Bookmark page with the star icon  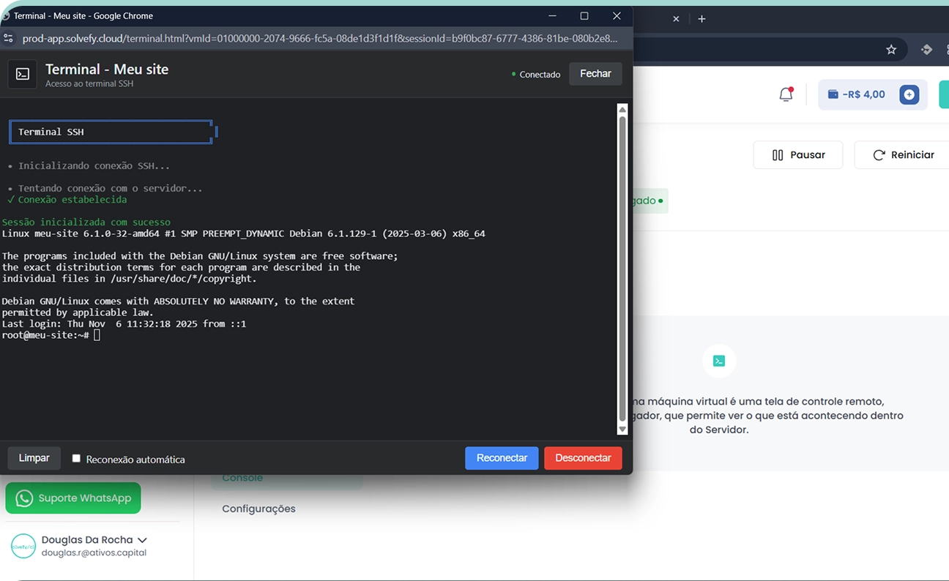pyautogui.click(x=891, y=50)
